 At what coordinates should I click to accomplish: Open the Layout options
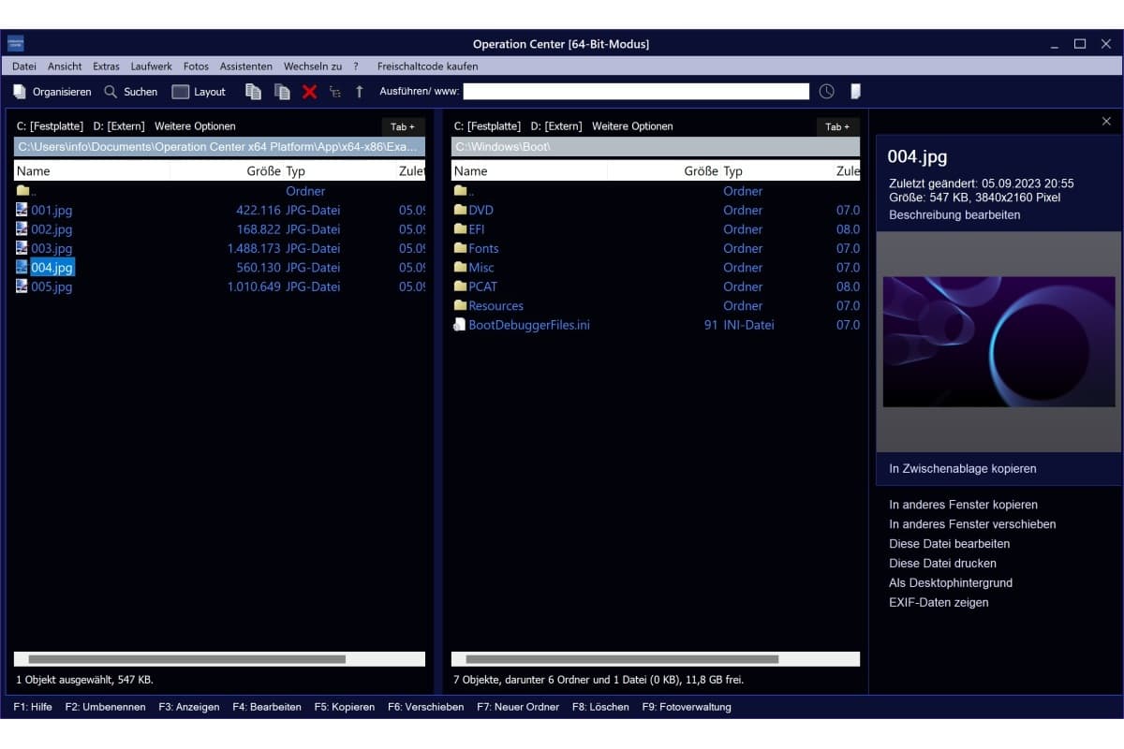[x=199, y=92]
